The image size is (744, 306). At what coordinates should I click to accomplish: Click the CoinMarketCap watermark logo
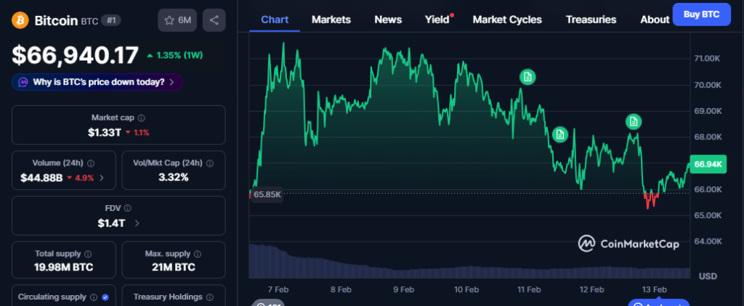point(629,244)
